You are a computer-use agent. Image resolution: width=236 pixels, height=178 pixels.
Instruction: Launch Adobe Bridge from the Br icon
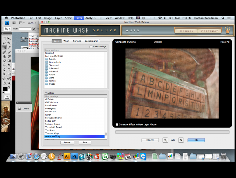click(14, 23)
